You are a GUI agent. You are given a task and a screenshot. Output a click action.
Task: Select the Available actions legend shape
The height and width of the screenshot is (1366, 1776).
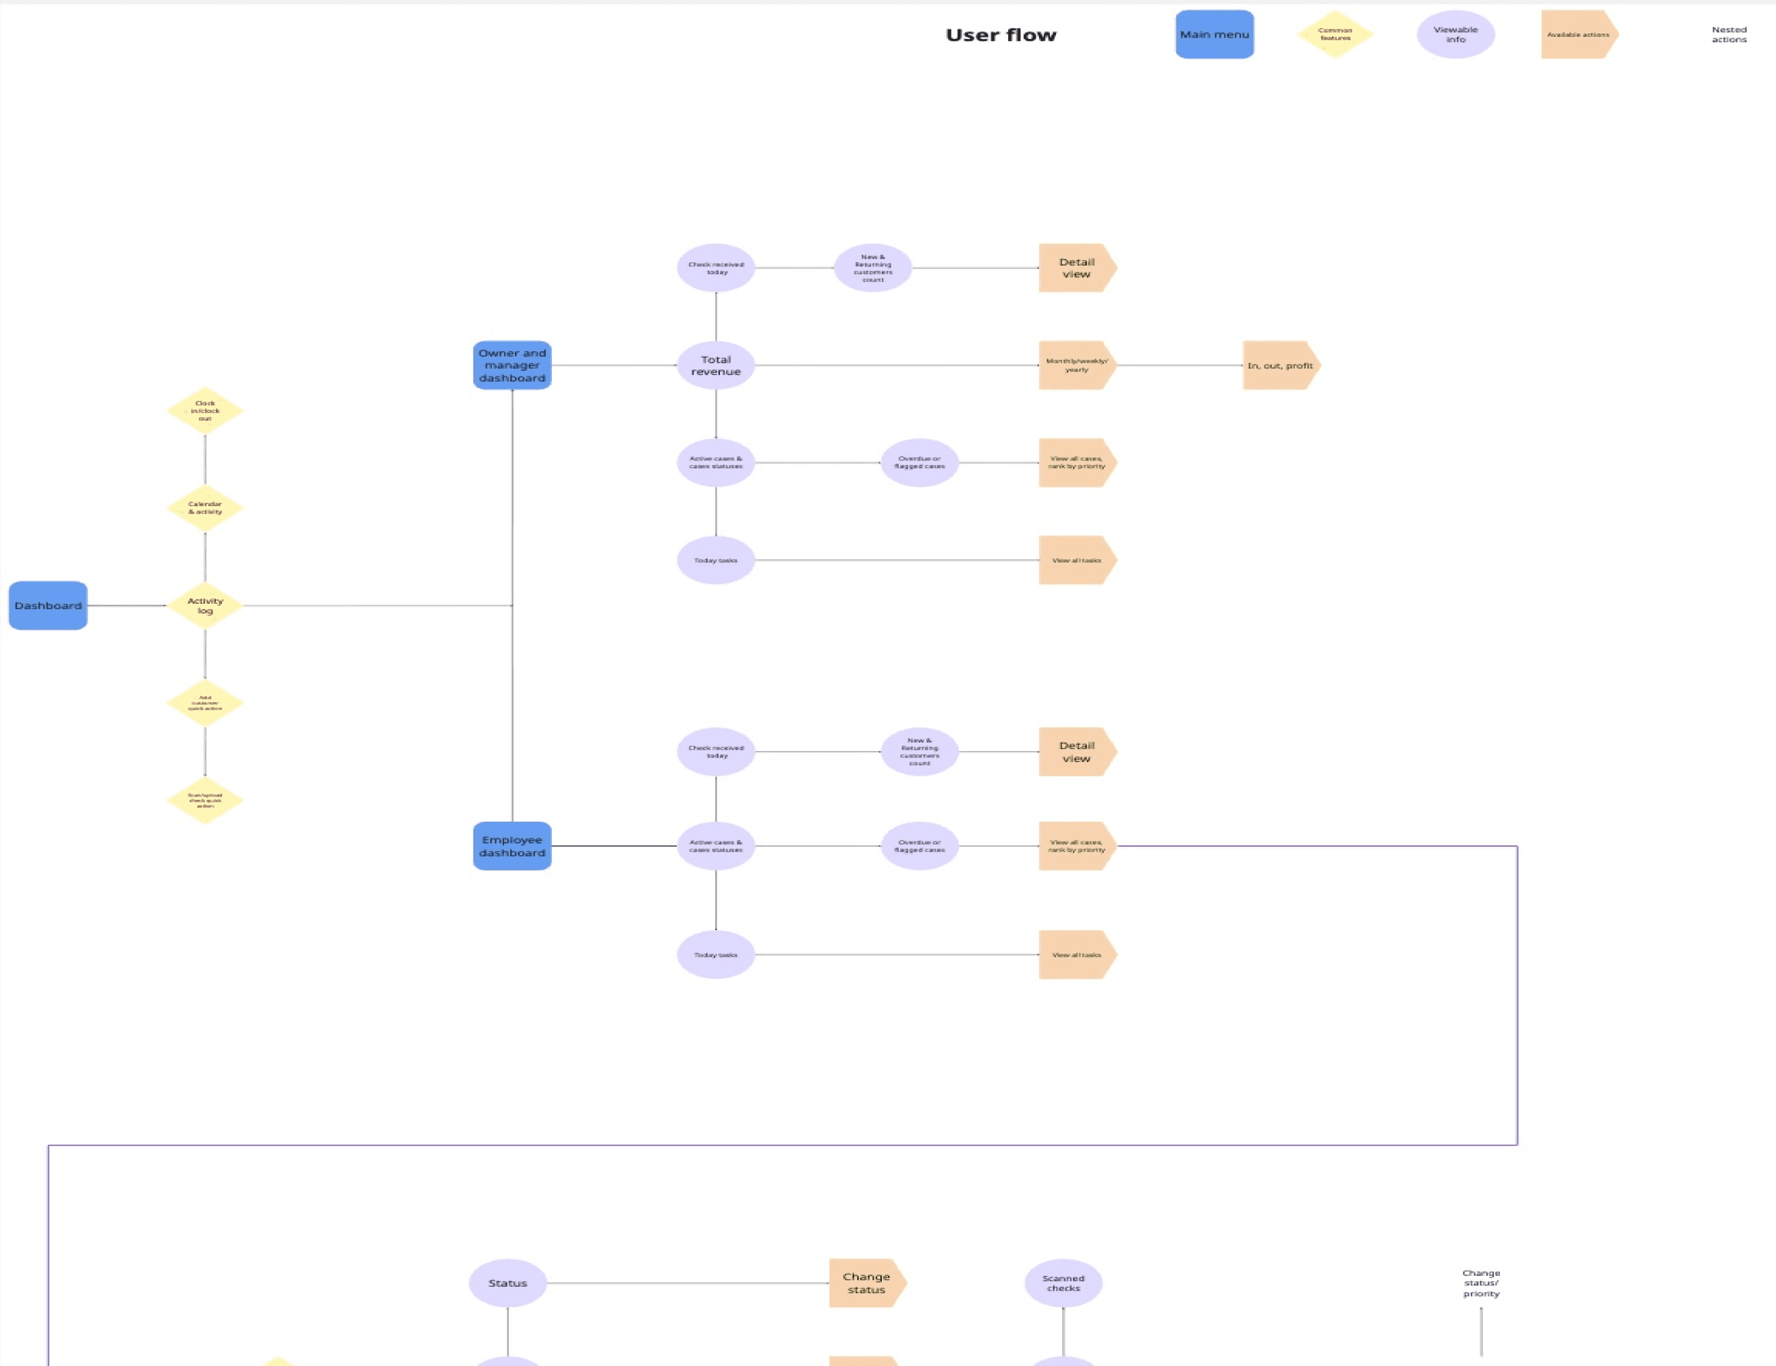click(x=1579, y=34)
